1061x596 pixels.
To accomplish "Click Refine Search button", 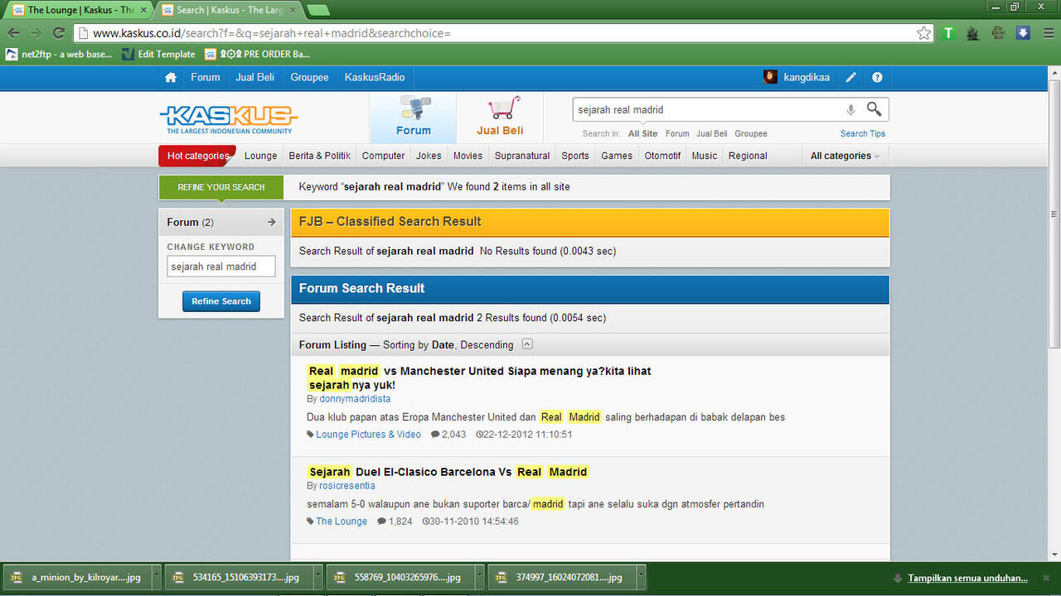I will coord(221,301).
